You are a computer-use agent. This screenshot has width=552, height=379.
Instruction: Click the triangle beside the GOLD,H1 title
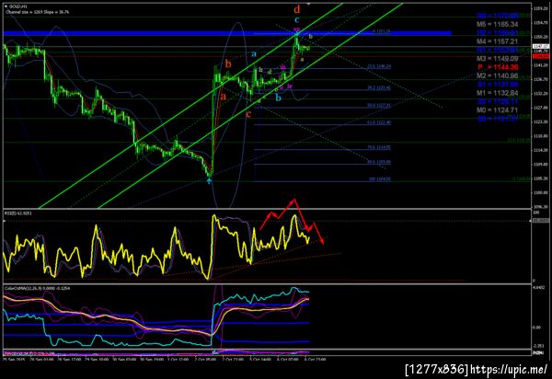6,6
